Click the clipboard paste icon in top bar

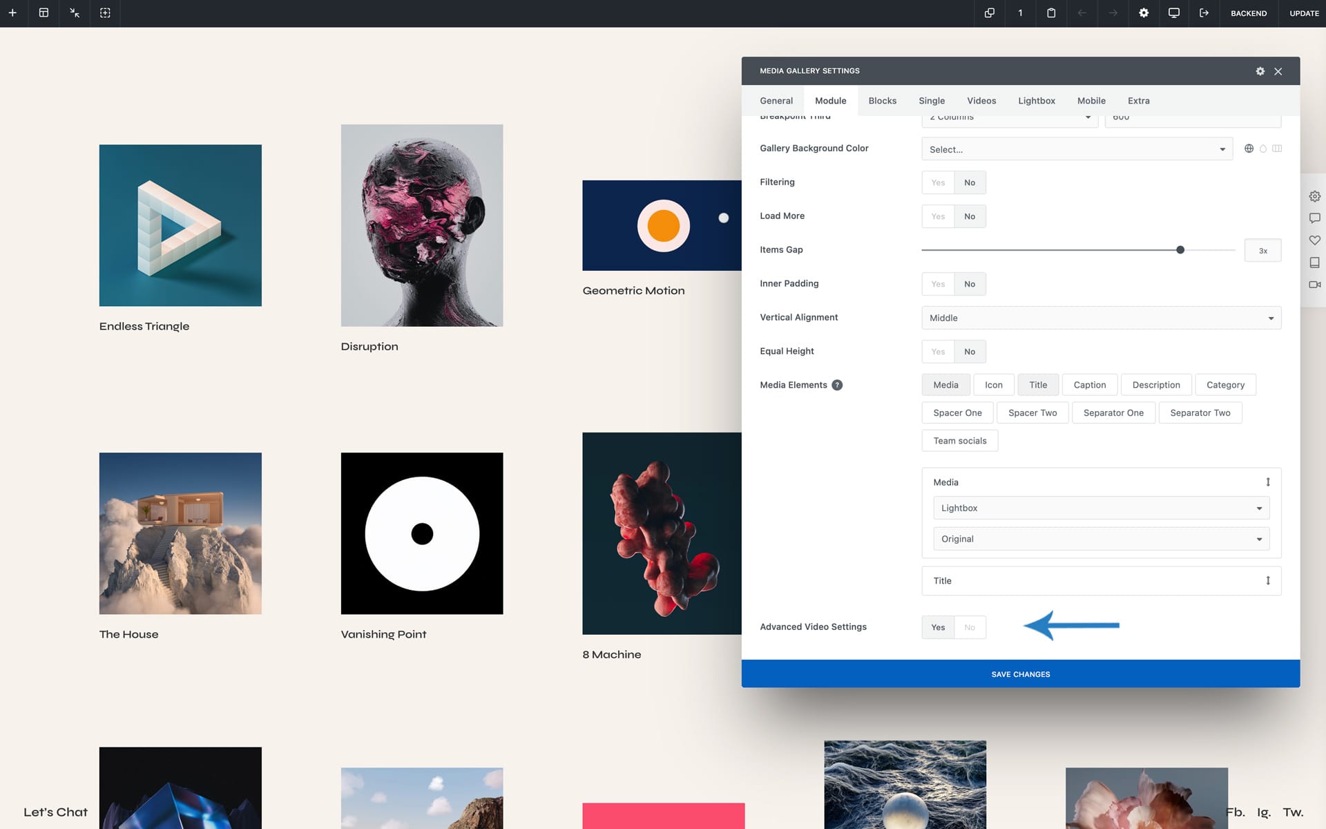1051,13
